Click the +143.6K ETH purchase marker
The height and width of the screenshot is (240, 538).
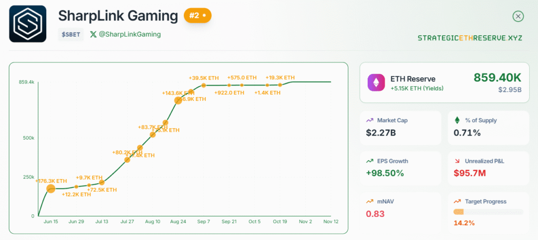pyautogui.click(x=178, y=100)
